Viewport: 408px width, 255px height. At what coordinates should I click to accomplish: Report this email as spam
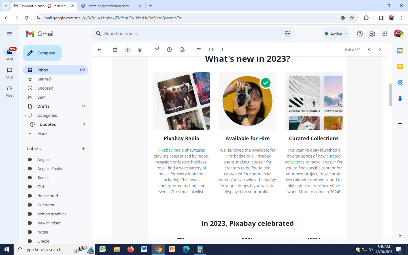(127, 50)
